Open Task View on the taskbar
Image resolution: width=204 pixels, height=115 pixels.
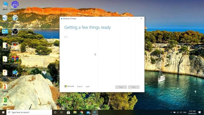62,112
